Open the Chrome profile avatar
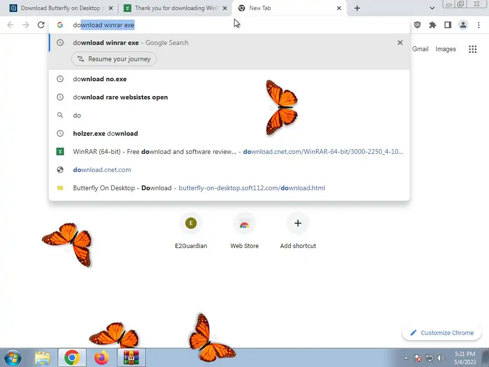 click(463, 25)
